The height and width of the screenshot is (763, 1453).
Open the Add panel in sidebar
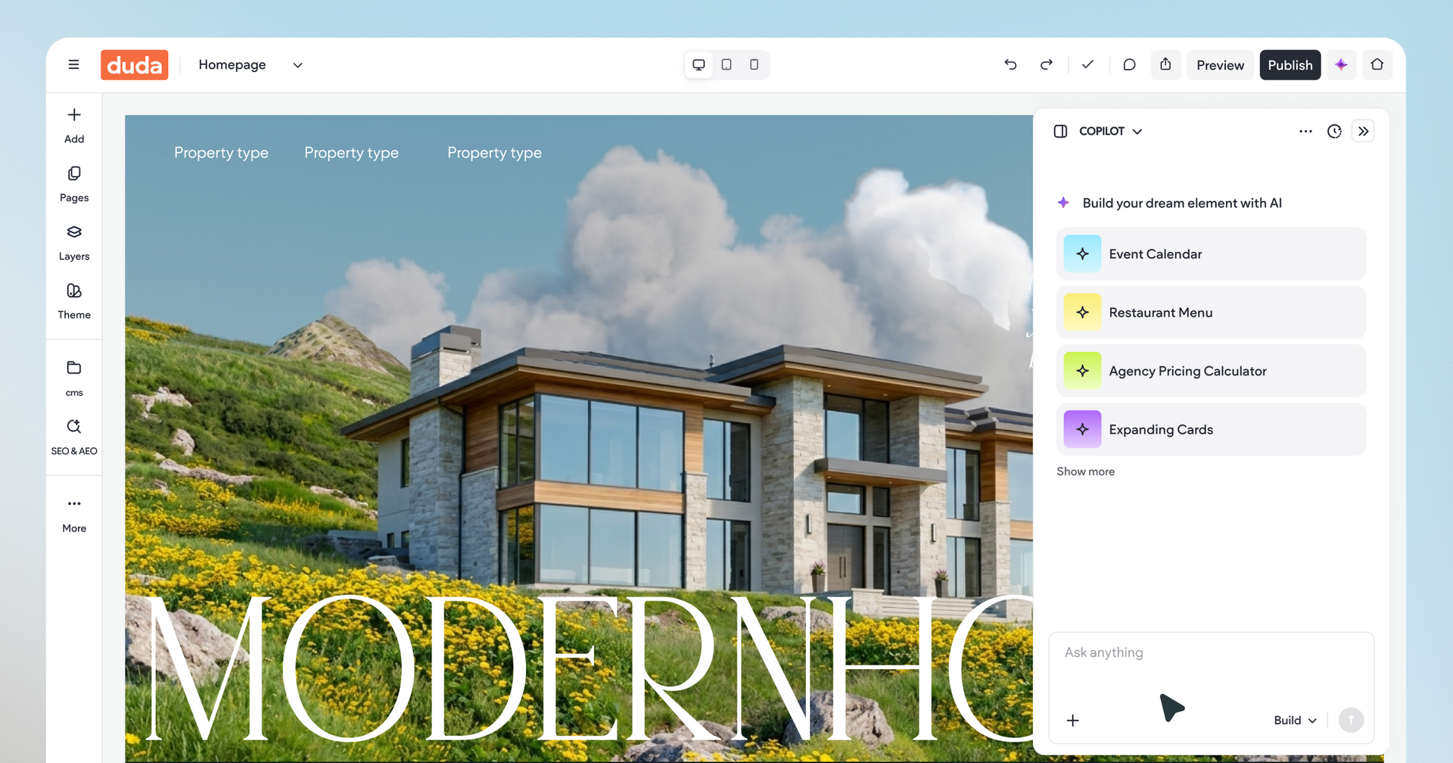[74, 126]
